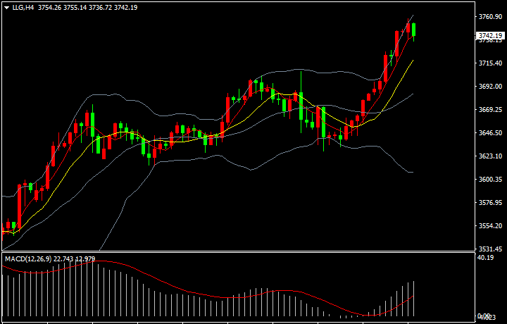This screenshot has width=507, height=324.
Task: Click the 3715.40 price axis label
Action: [x=490, y=63]
